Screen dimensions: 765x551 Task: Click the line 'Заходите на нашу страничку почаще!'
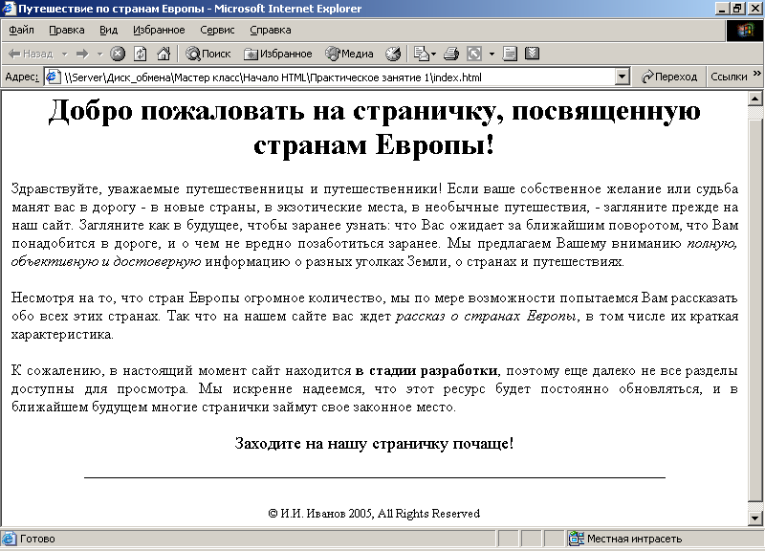(x=374, y=443)
